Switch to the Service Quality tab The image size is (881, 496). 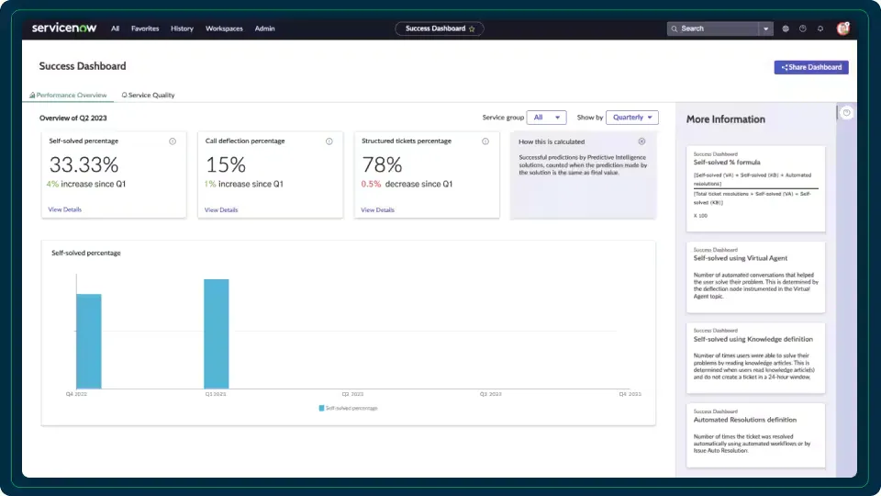pyautogui.click(x=149, y=95)
